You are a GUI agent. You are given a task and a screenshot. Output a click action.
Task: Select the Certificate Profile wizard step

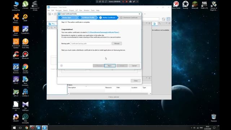point(87,18)
